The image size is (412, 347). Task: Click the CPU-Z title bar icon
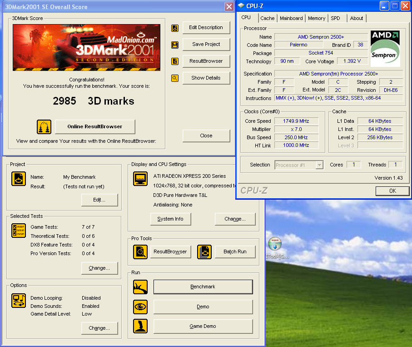(241, 5)
